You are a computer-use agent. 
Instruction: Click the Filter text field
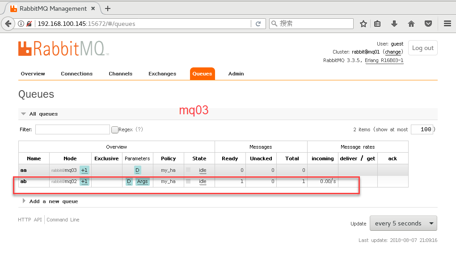click(x=73, y=129)
